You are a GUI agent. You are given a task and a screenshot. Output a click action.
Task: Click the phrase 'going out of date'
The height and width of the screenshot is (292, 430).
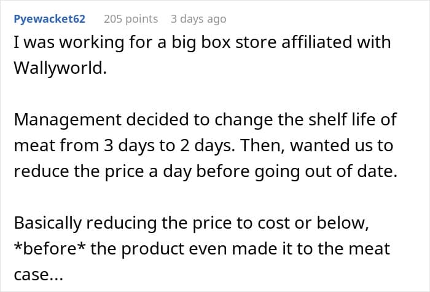click(326, 172)
